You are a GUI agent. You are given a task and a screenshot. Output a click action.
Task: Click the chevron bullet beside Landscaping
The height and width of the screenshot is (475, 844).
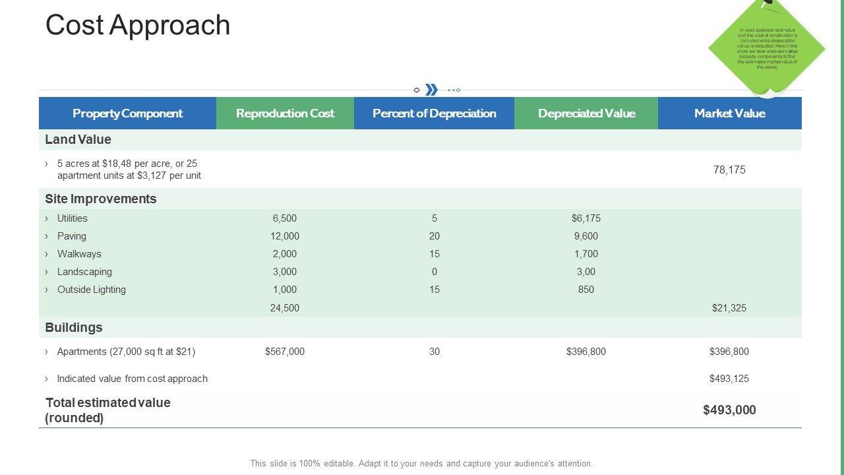pyautogui.click(x=46, y=272)
